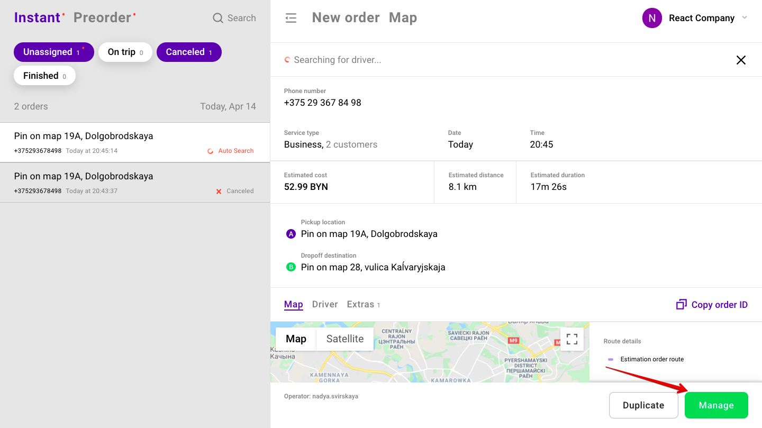
Task: Collapse the sidebar with the menu icon
Action: (291, 18)
